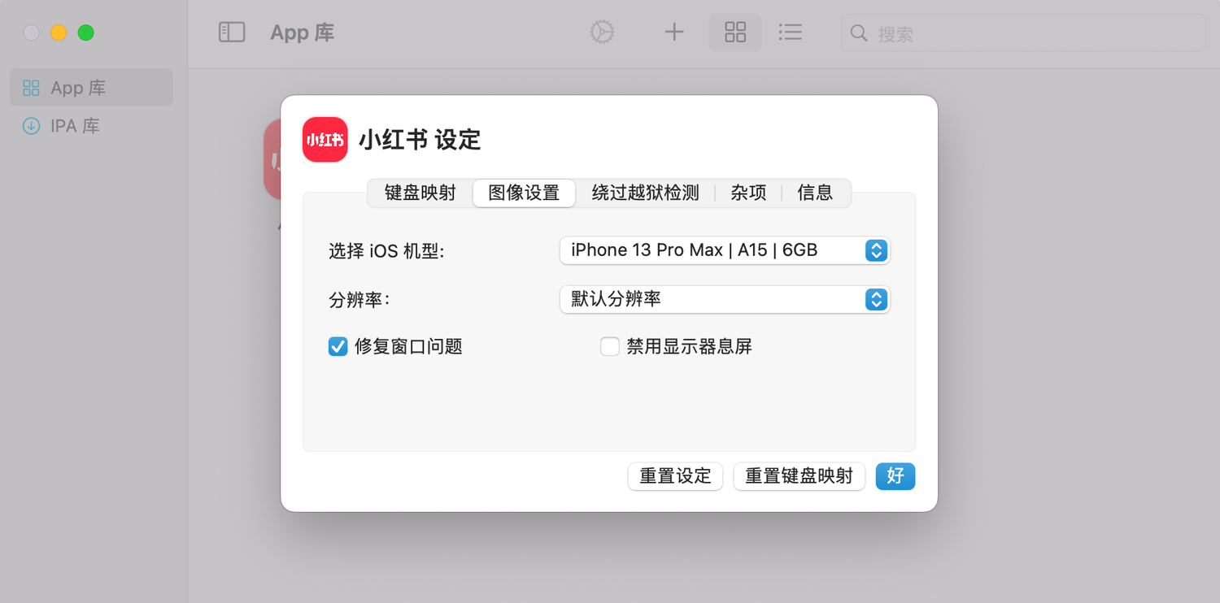Switch to list view icon
This screenshot has height=603, width=1220.
(790, 33)
